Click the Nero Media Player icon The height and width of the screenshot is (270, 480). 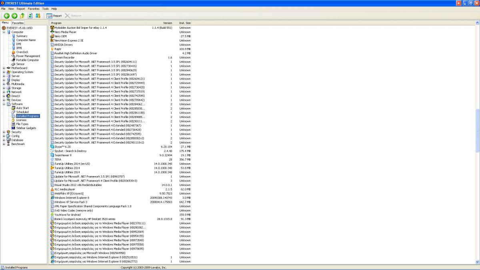pos(52,32)
